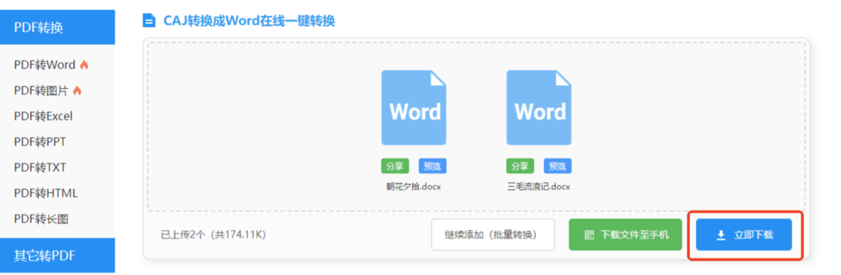Screen dimensions: 841x275
Task: Click the QR code icon in 下载文件至手机 button
Action: pyautogui.click(x=589, y=235)
